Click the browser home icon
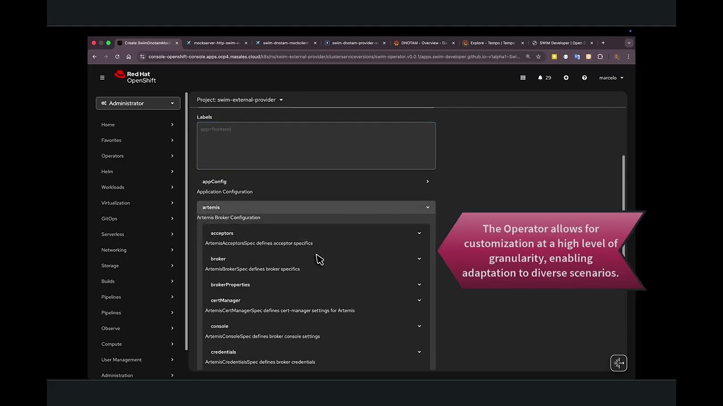Image resolution: width=723 pixels, height=406 pixels. 129,56
